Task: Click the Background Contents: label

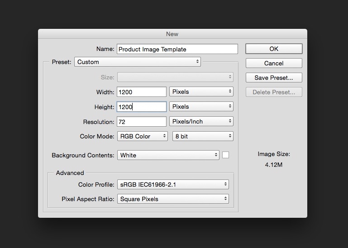Action: tap(83, 155)
